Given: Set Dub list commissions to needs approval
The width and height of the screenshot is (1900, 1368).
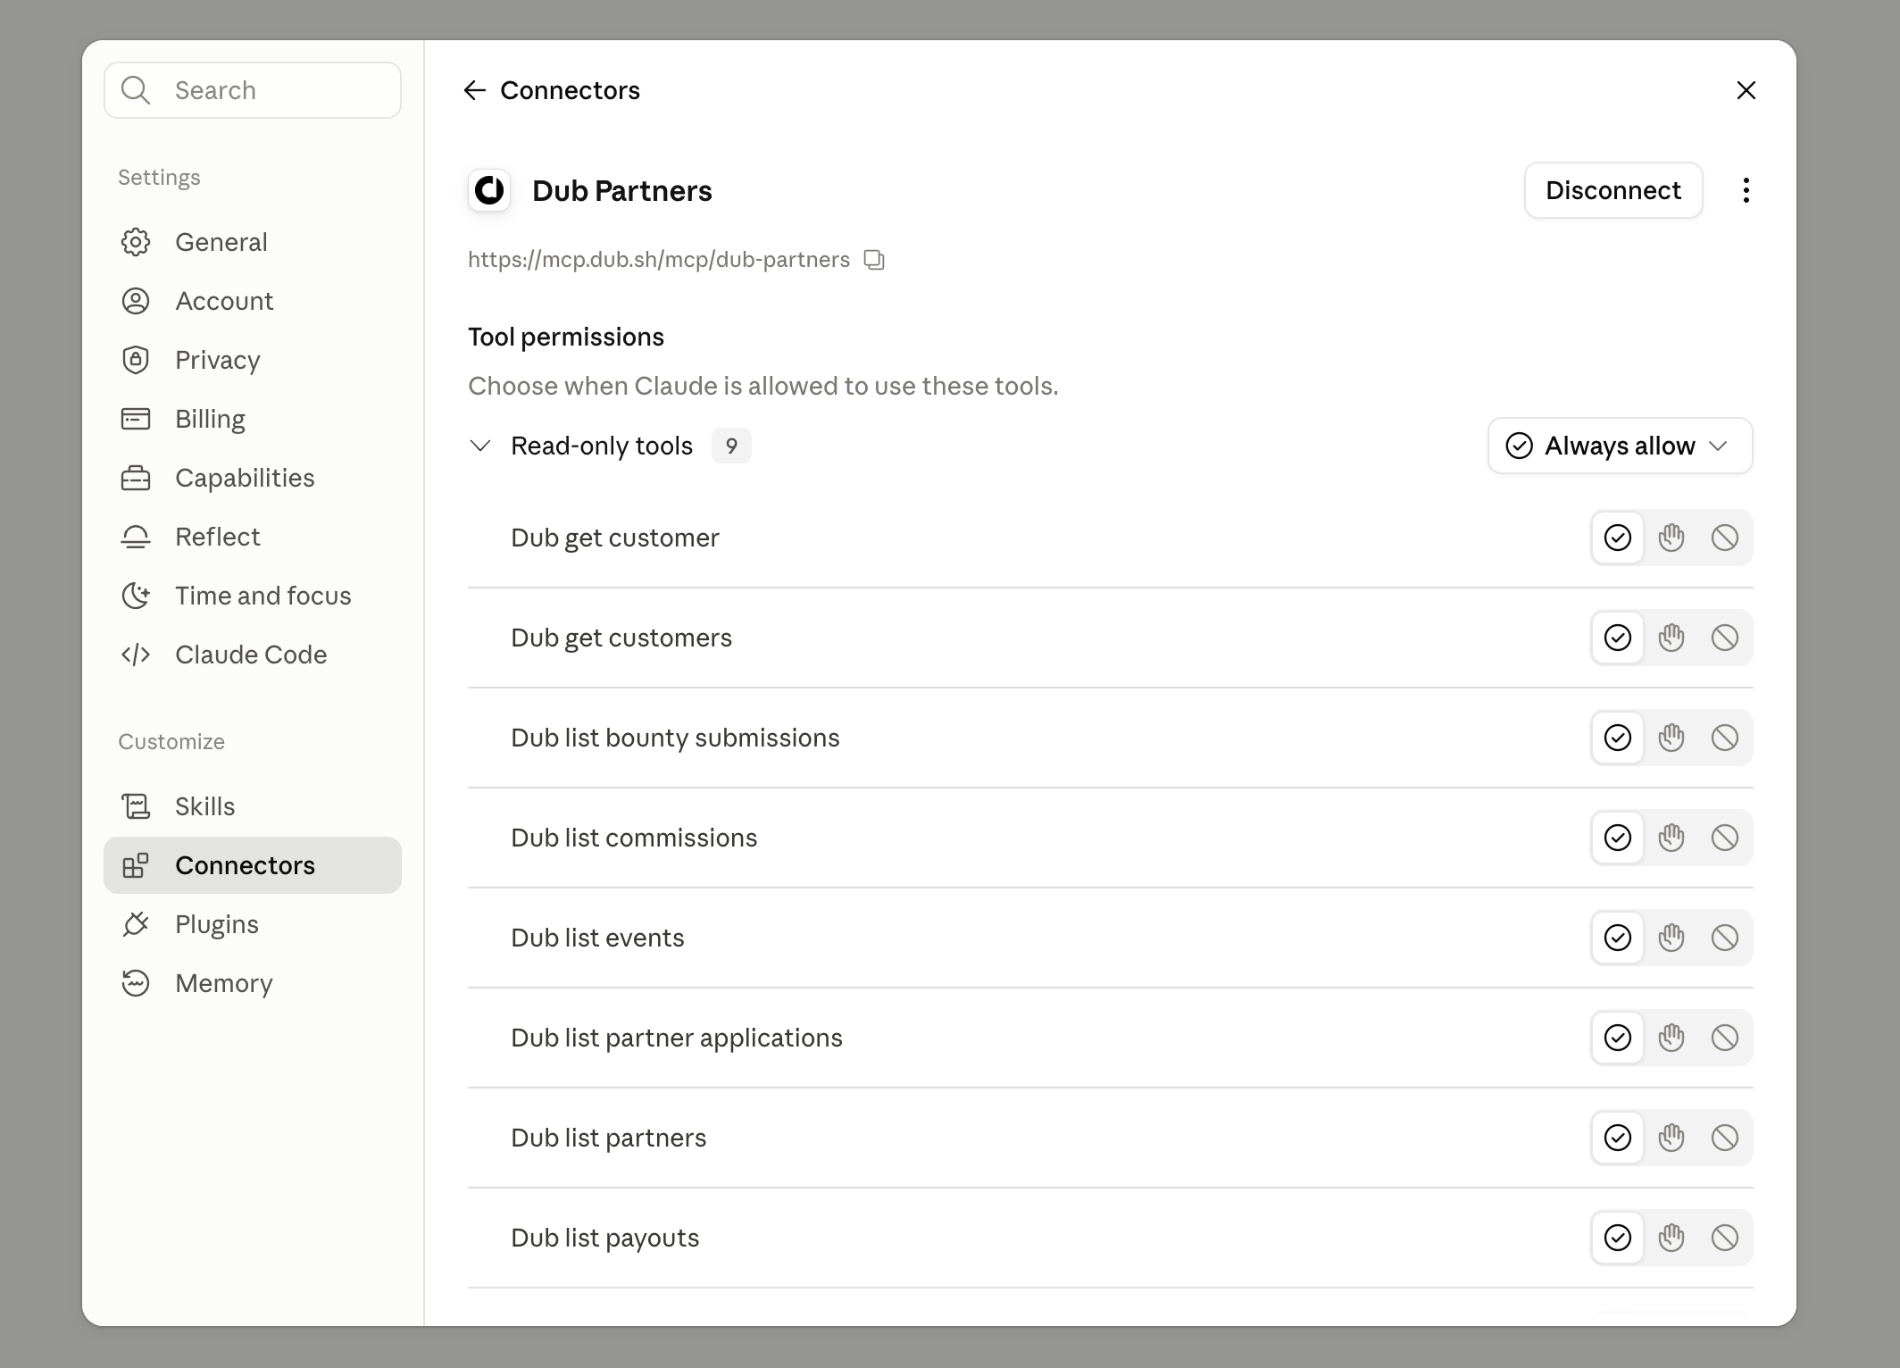Looking at the screenshot, I should (1671, 838).
